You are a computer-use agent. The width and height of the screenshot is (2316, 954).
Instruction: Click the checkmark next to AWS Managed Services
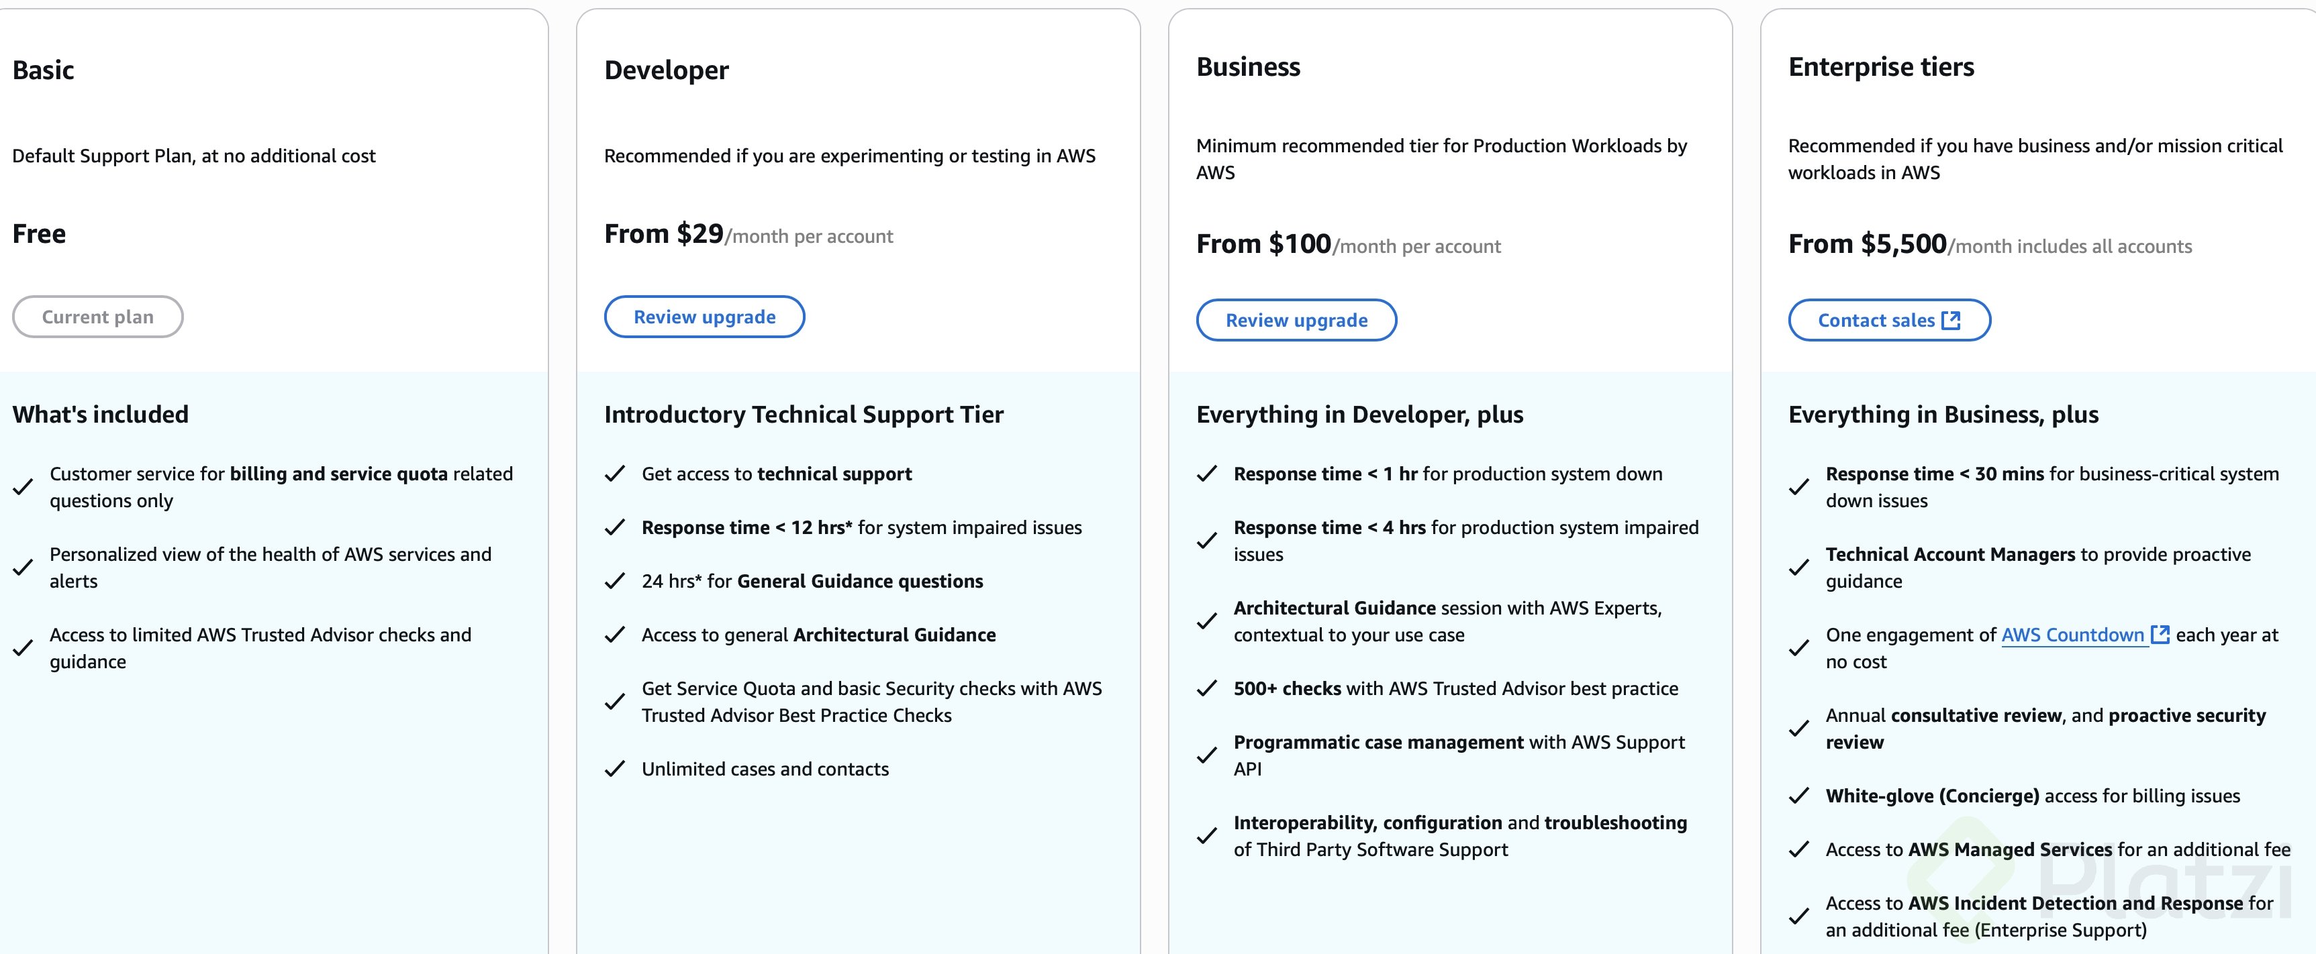1799,850
